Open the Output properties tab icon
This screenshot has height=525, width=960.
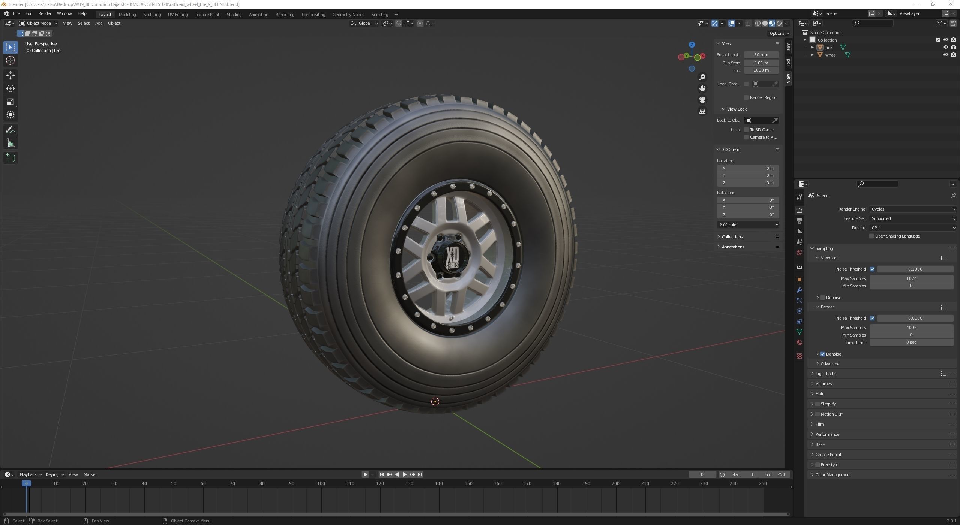point(799,221)
